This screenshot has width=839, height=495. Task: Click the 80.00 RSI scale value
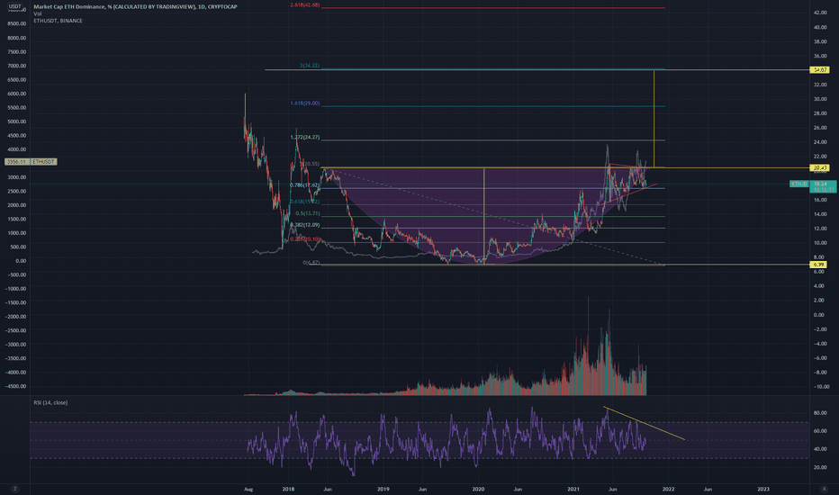820,413
